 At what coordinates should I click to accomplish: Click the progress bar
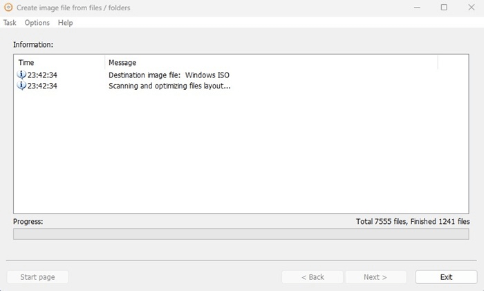point(241,234)
